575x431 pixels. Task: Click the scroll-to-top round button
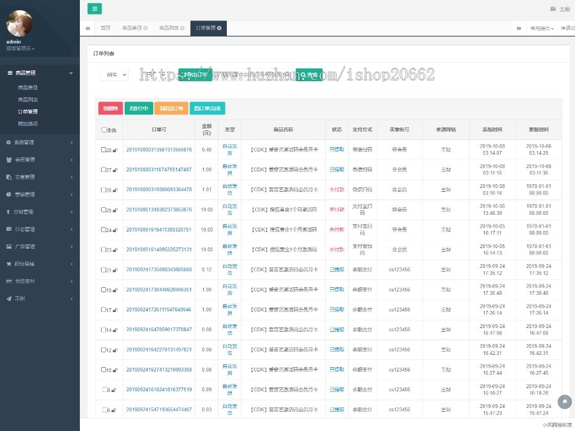pyautogui.click(x=564, y=402)
